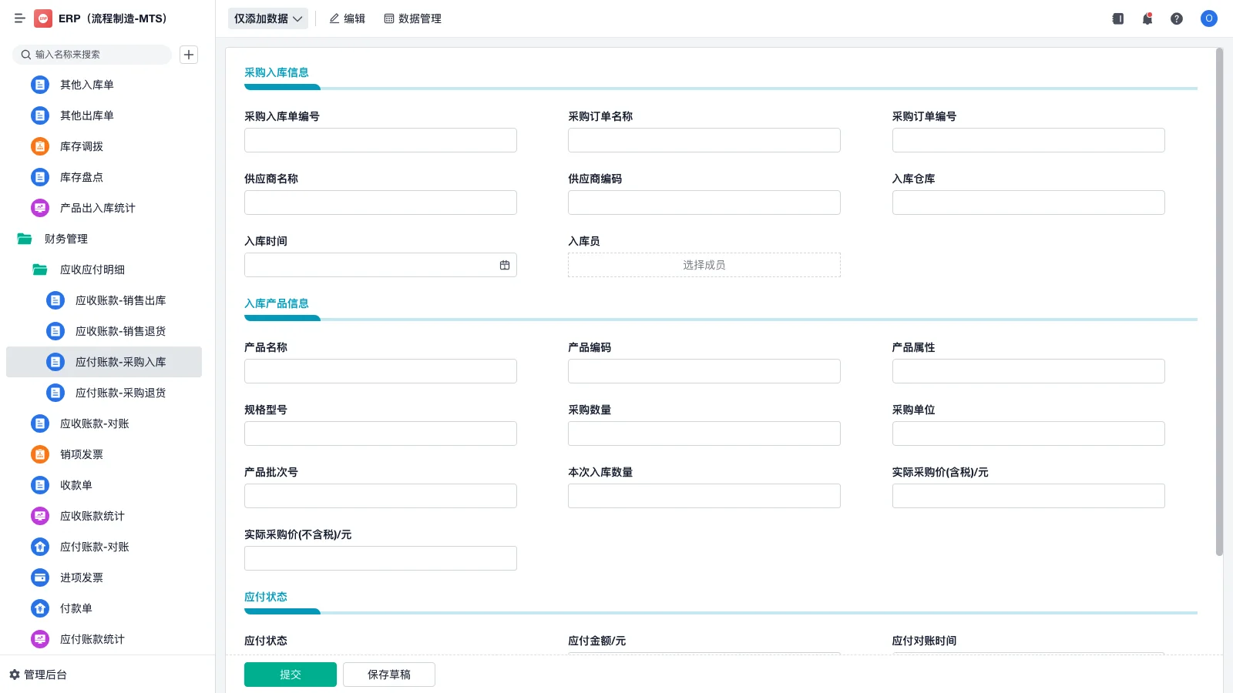This screenshot has width=1233, height=693.
Task: Click the 提交 button
Action: [291, 675]
